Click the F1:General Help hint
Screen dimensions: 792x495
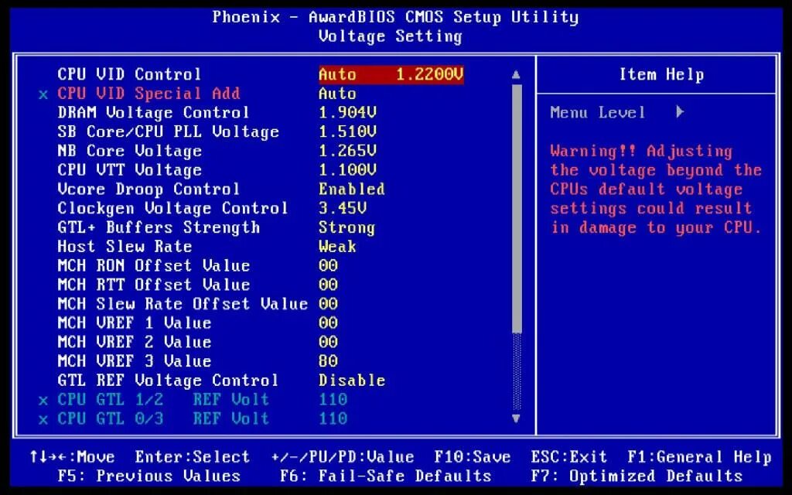click(x=699, y=457)
